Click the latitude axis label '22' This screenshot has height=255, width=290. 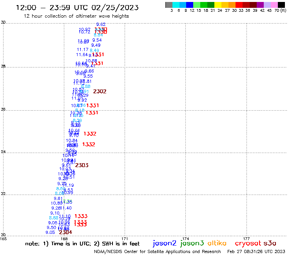[3, 194]
